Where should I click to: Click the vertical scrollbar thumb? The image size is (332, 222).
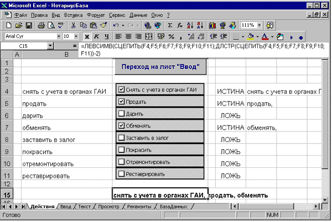[x=325, y=114]
